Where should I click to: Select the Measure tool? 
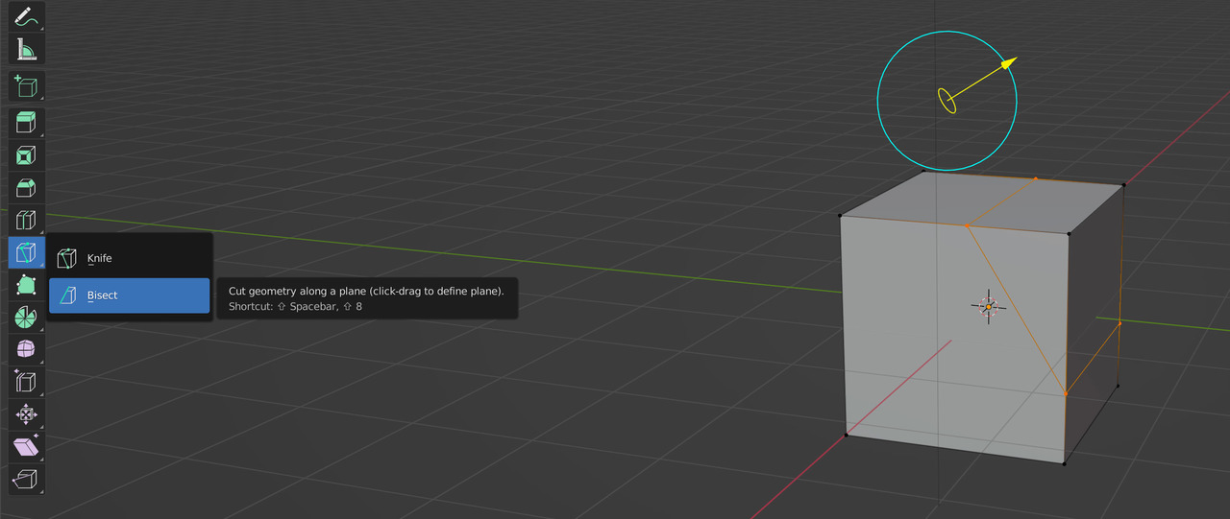26,49
